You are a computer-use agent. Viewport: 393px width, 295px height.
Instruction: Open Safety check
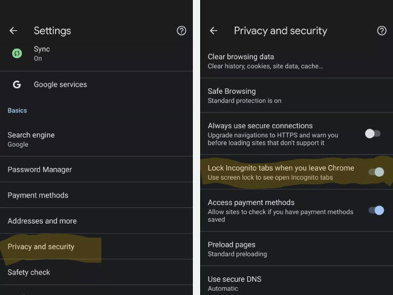(29, 273)
